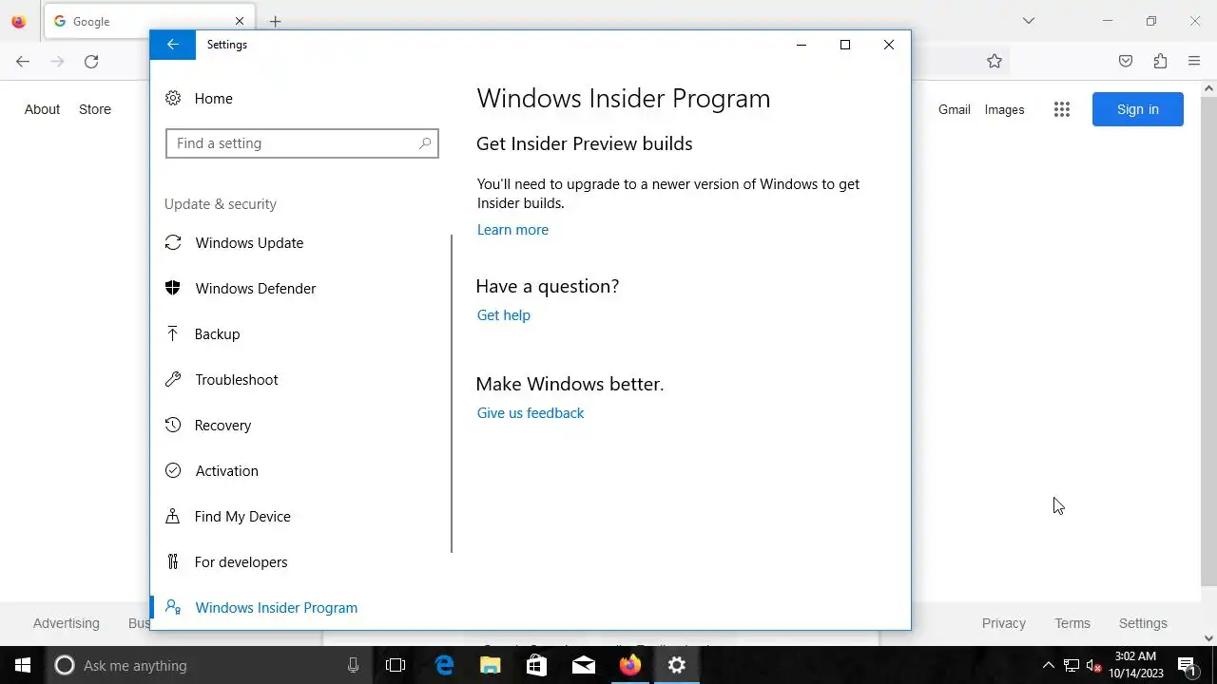Click the Windows Update refresh icon
The width and height of the screenshot is (1217, 684).
coord(173,242)
